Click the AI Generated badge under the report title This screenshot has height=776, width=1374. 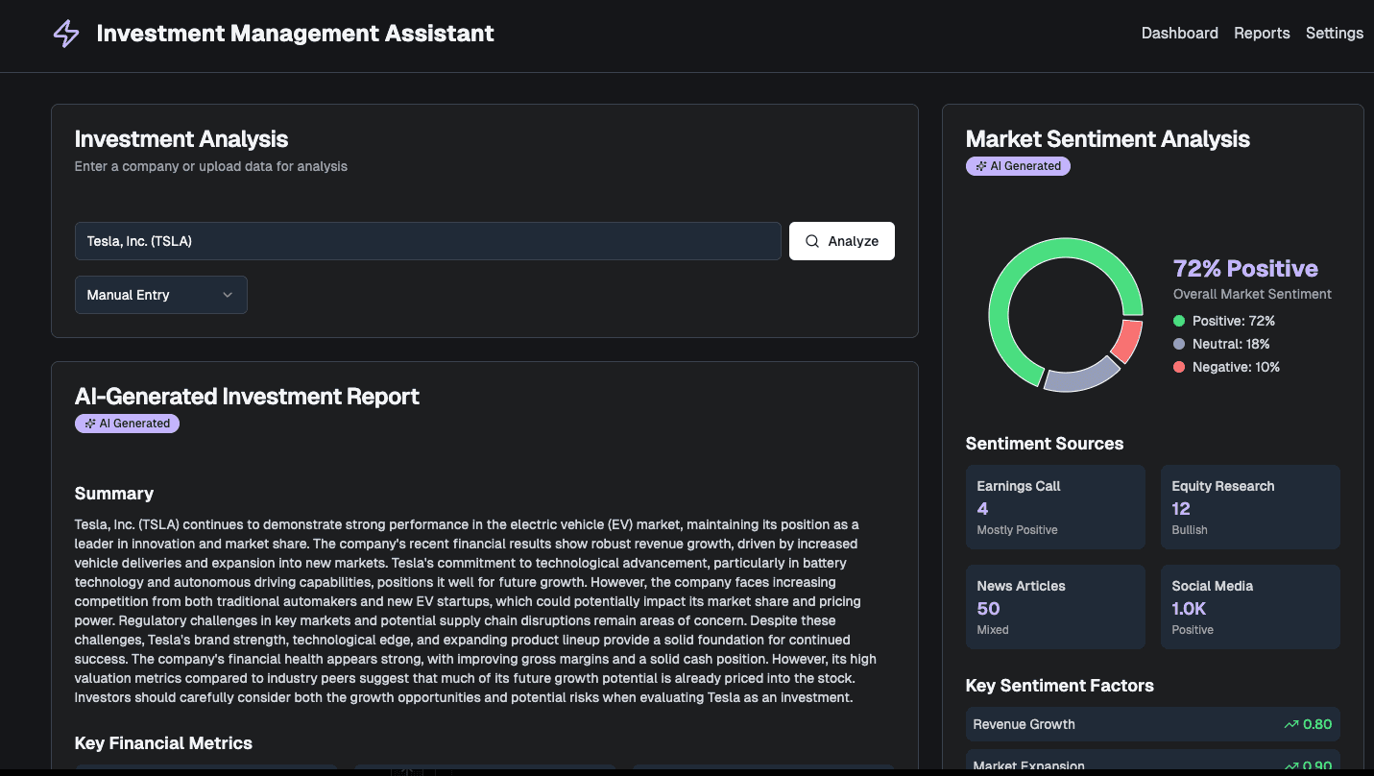(127, 423)
